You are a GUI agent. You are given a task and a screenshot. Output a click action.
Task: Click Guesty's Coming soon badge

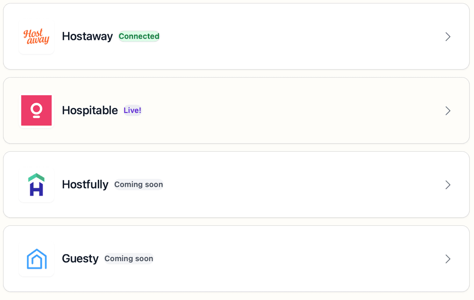(x=129, y=259)
